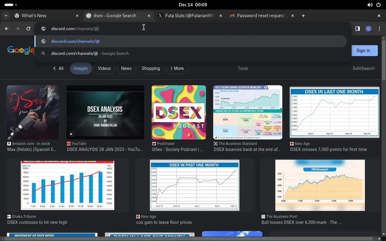Open the DSEX Movement orange area chart

(x=320, y=185)
